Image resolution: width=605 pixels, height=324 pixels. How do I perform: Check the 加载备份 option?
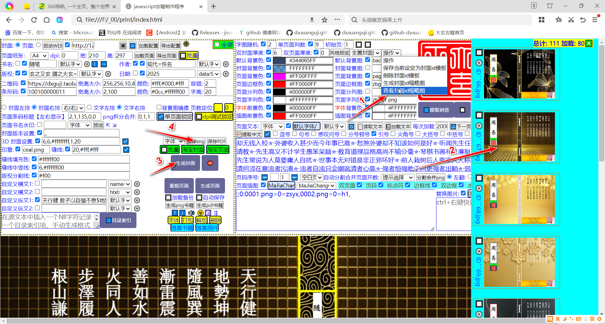coord(169,198)
